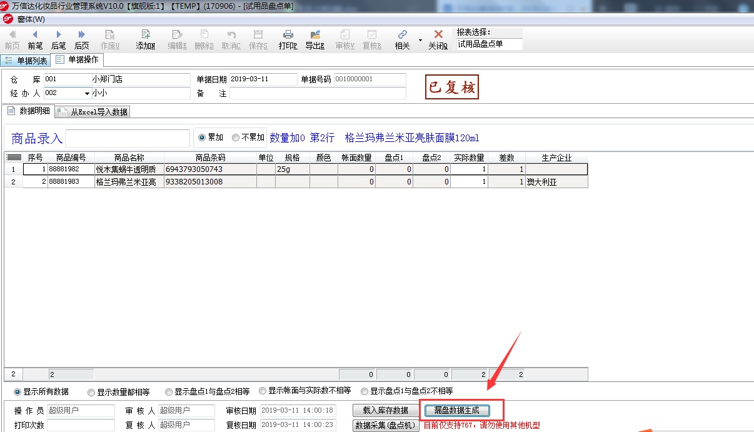The height and width of the screenshot is (432, 754).
Task: Click product code 88881983
Action: (71, 182)
